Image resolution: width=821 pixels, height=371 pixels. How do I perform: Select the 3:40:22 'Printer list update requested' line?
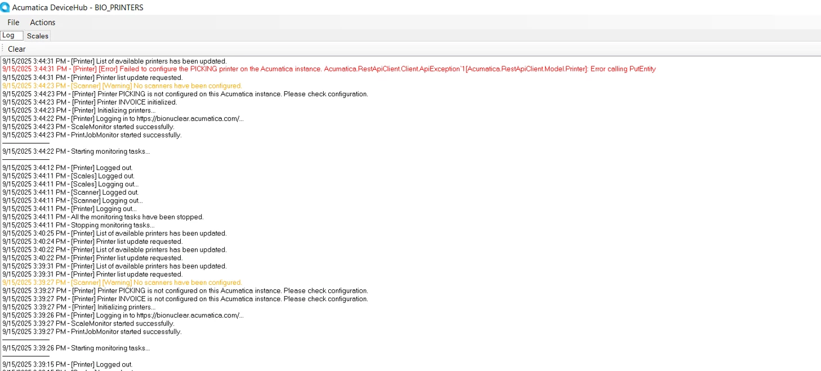(92, 258)
